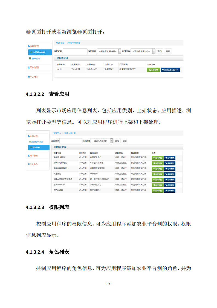The image size is (217, 308).
Task: Click the 市场应用列表 panel header
Action: pos(117,147)
